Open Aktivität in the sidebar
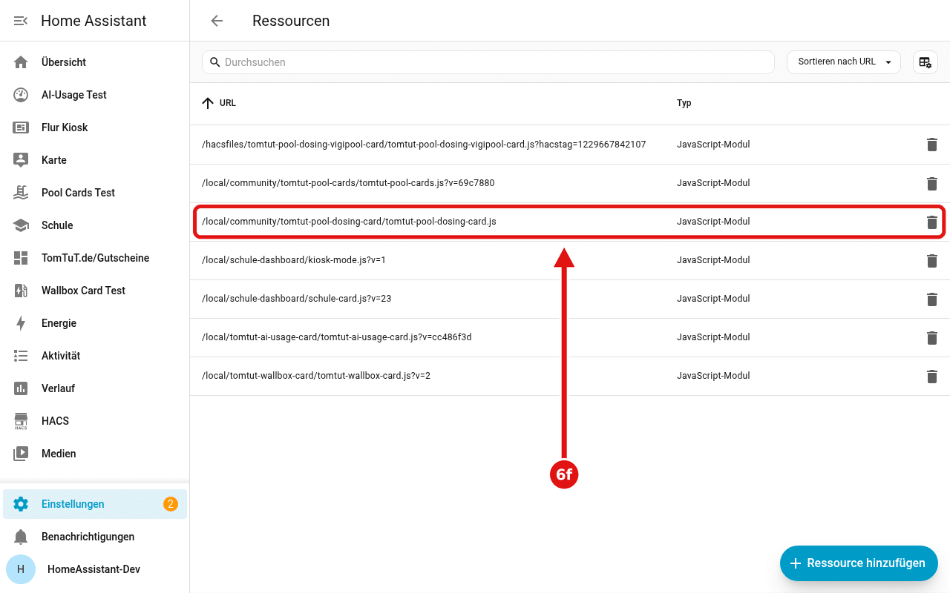950x593 pixels. pyautogui.click(x=95, y=356)
